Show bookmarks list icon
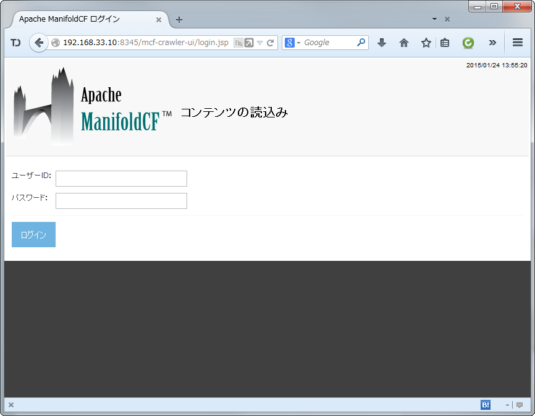 (445, 43)
